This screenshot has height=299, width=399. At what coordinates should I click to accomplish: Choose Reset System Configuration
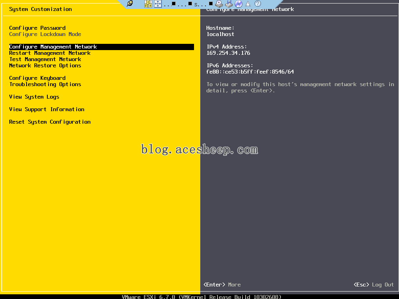[50, 122]
